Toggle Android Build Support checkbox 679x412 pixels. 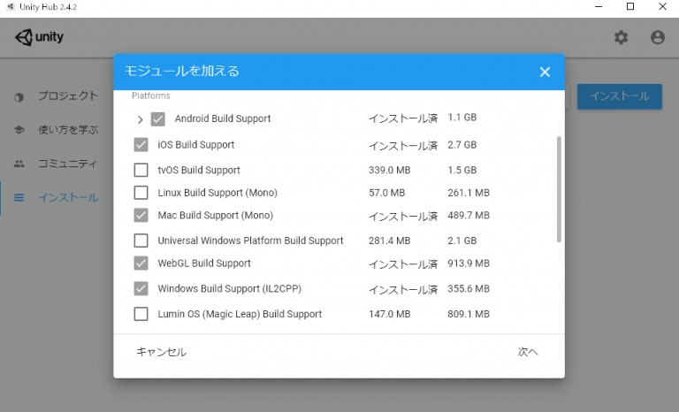(158, 119)
